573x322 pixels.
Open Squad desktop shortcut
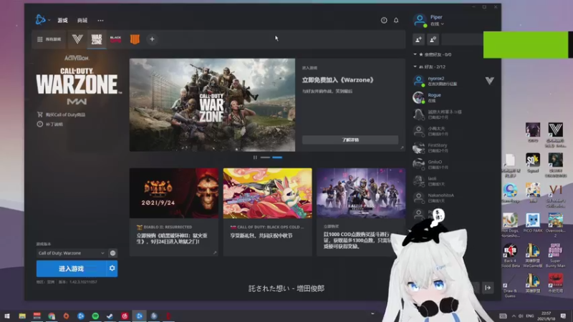pyautogui.click(x=533, y=162)
